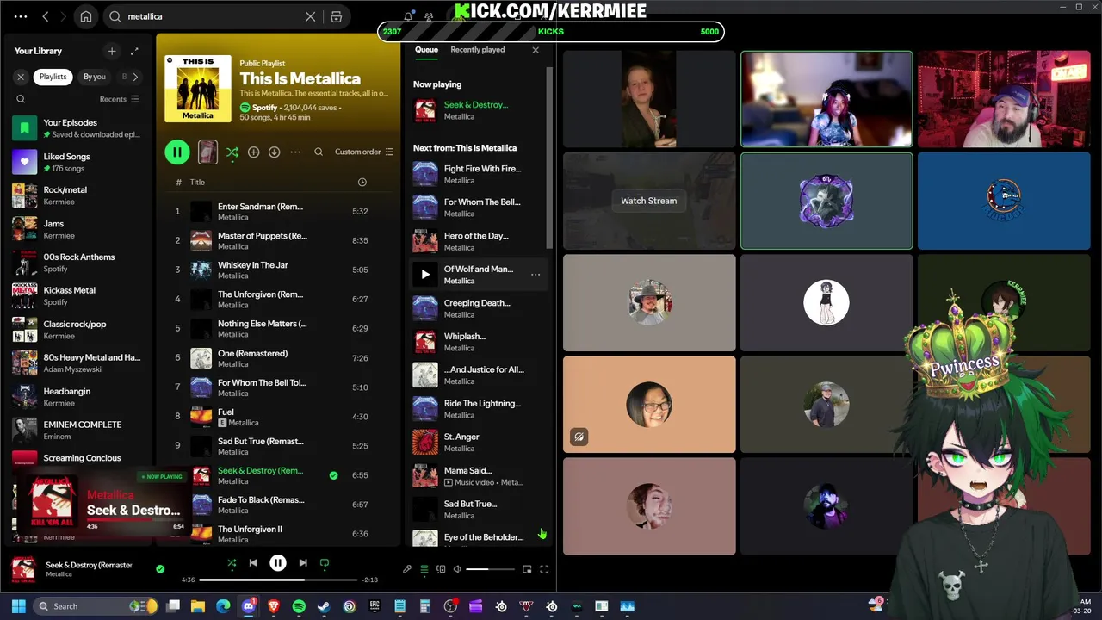Close the Queue panel
The height and width of the screenshot is (620, 1102).
[x=536, y=50]
